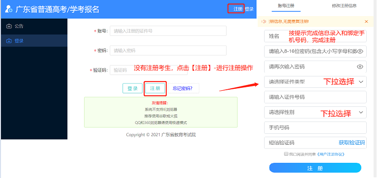
Task: Click the 广东省普通高考/学考报名 title
Action: tap(57, 9)
